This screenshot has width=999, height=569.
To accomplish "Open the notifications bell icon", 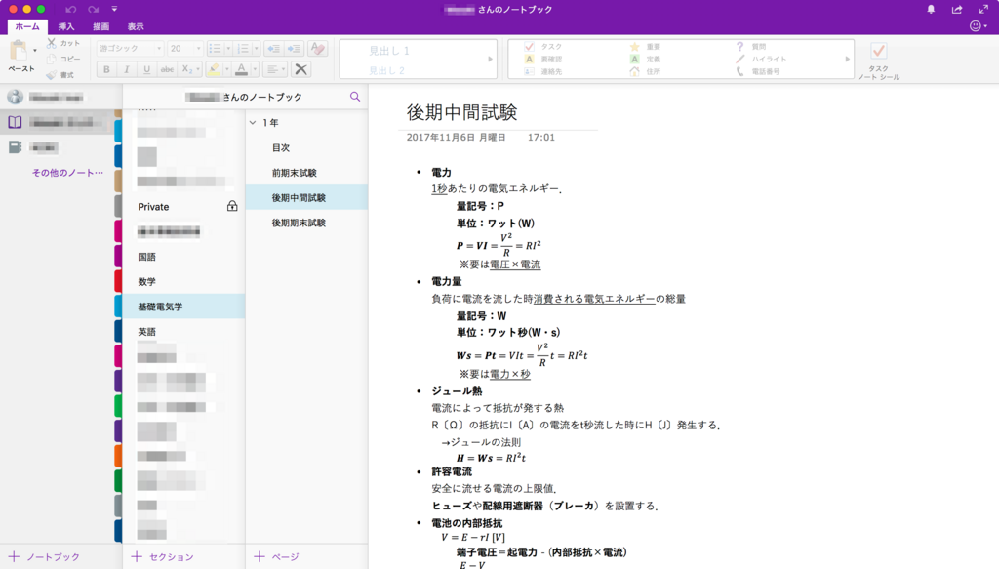I will (x=931, y=10).
